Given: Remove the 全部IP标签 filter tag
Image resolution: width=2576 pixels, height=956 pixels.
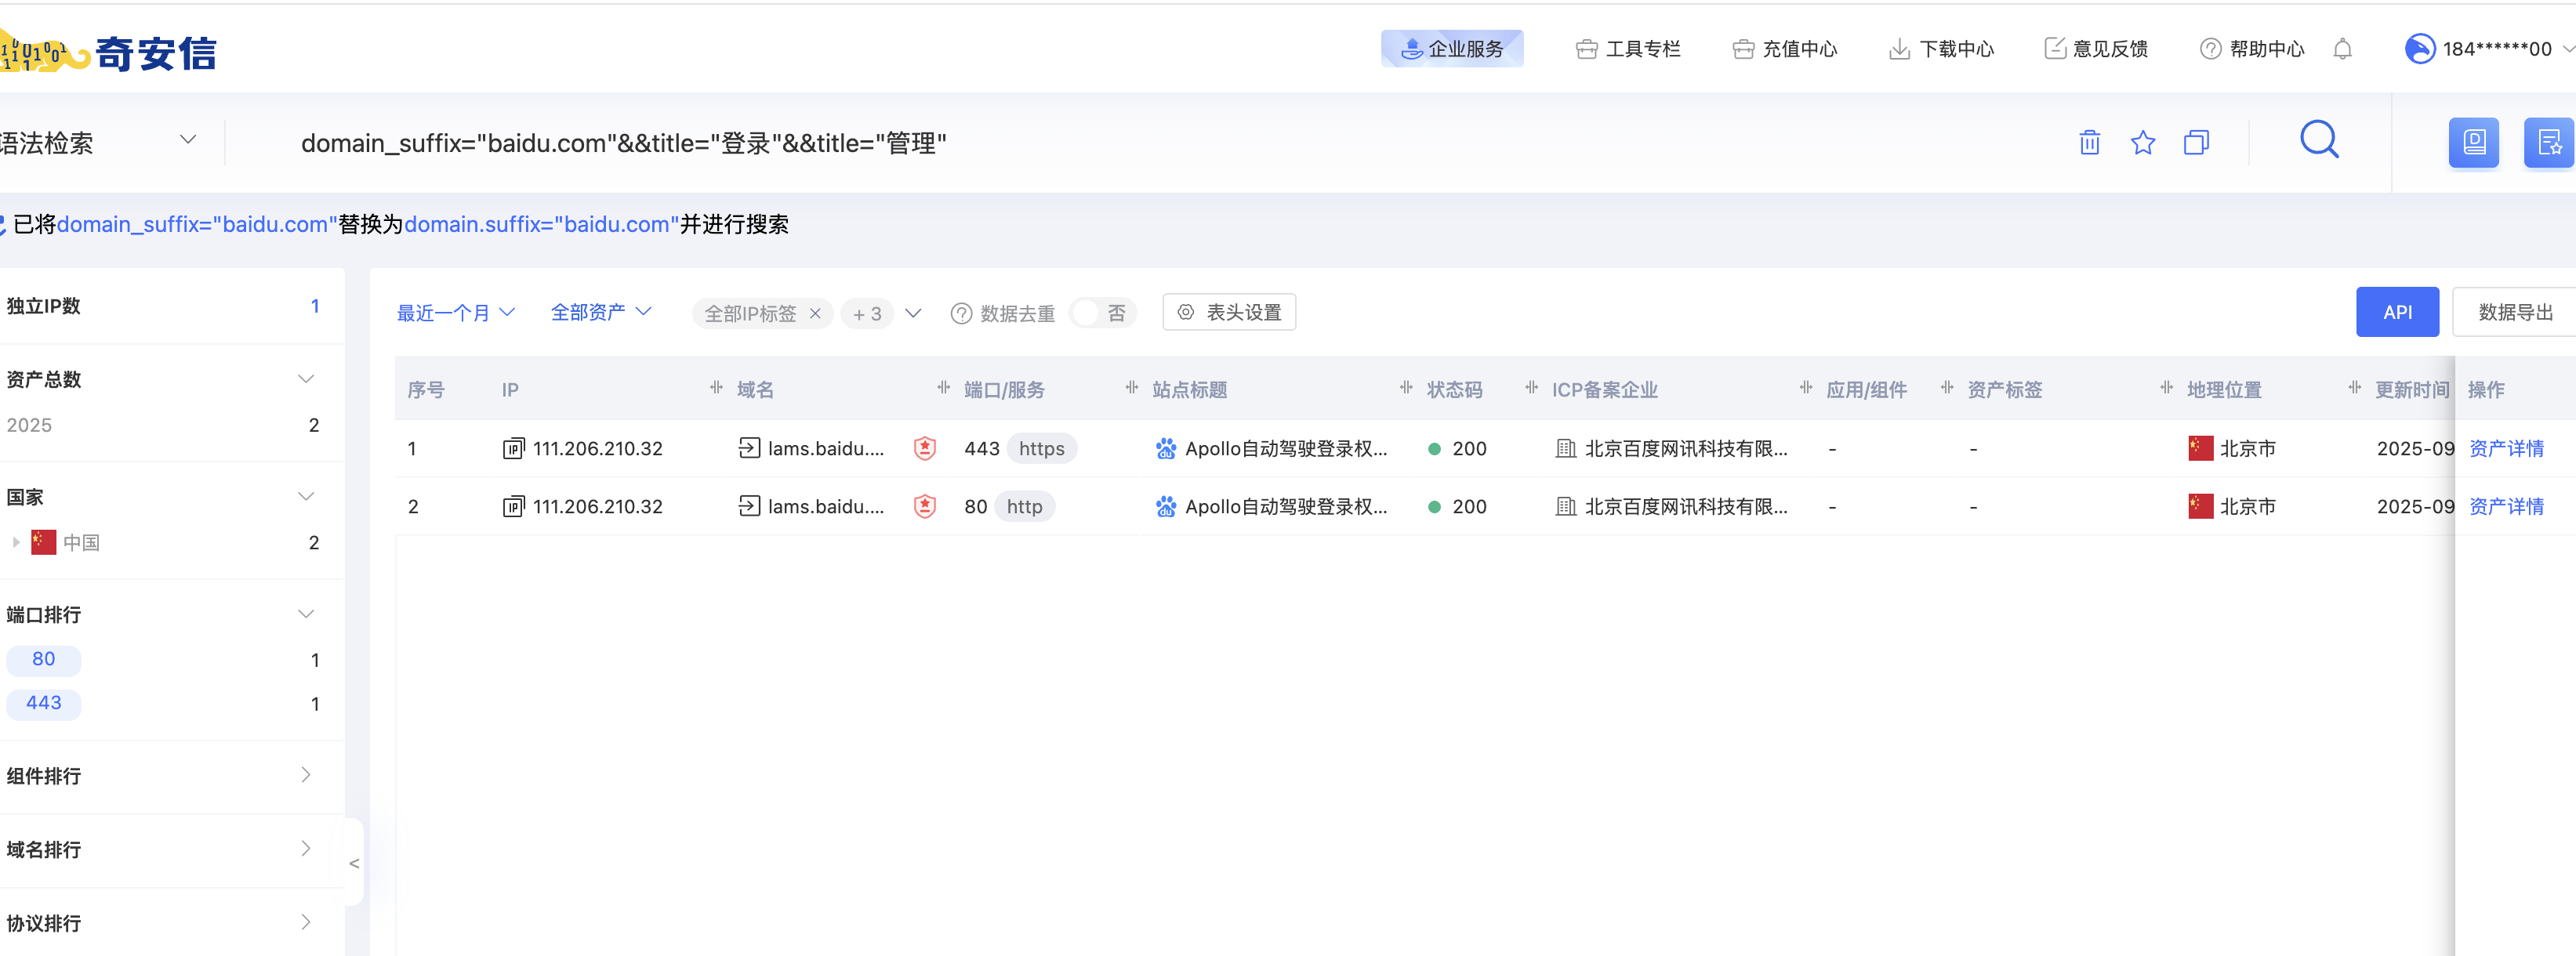Looking at the screenshot, I should (x=815, y=314).
